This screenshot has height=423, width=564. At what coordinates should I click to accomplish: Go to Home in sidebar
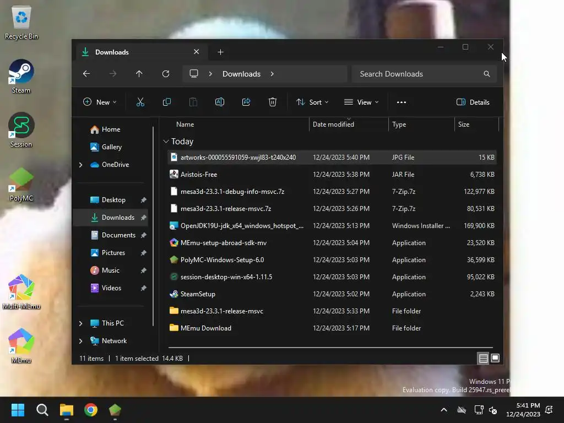coord(110,129)
